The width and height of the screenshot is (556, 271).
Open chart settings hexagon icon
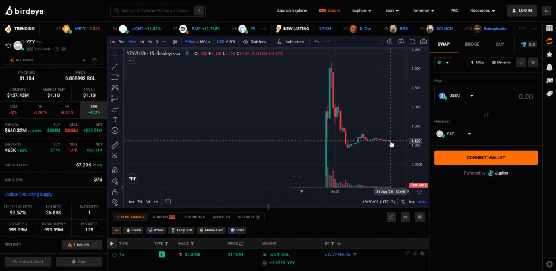pos(401,42)
